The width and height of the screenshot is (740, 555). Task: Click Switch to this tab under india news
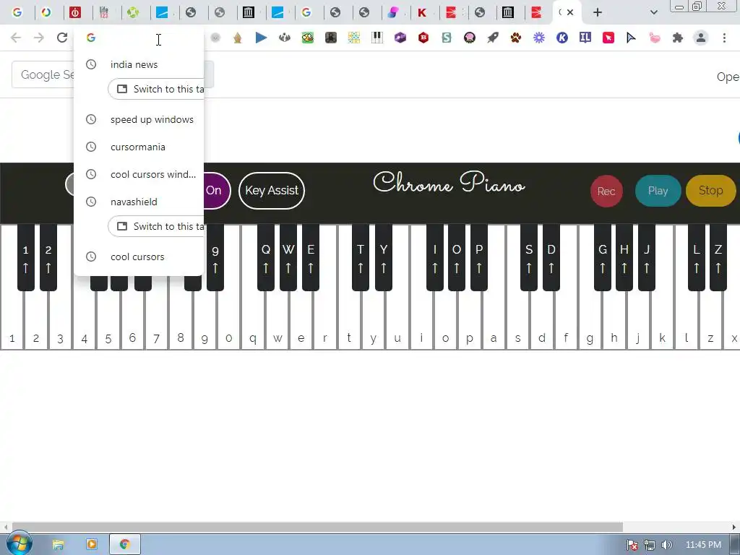coord(156,89)
